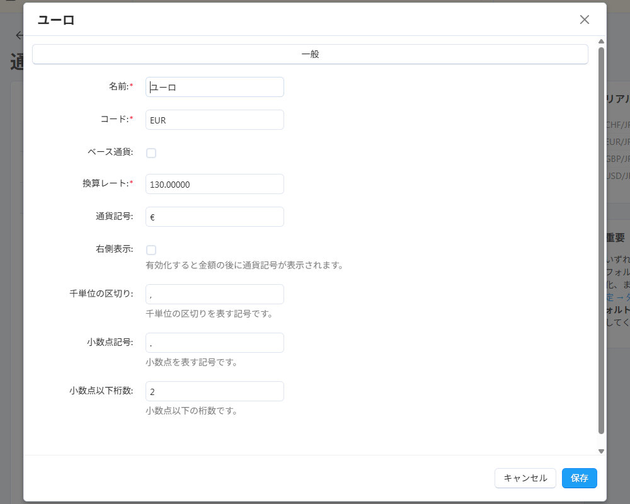This screenshot has width=630, height=504.
Task: Click the 小数点以下桁数 field showing 2
Action: coord(214,391)
